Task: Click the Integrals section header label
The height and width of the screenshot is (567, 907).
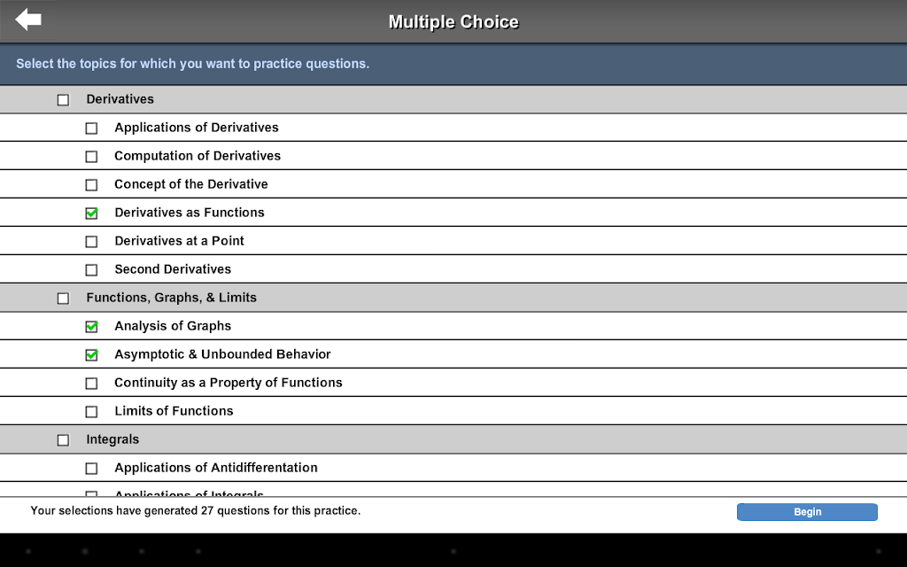Action: tap(112, 439)
